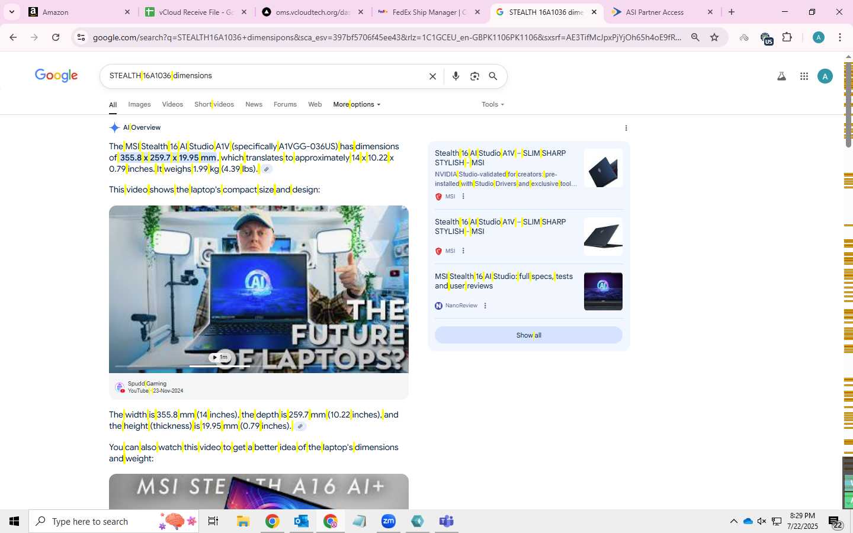Open File Explorer from taskbar
The height and width of the screenshot is (533, 853).
243,521
